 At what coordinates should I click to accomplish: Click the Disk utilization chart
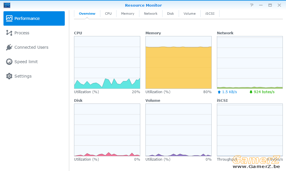click(x=107, y=130)
